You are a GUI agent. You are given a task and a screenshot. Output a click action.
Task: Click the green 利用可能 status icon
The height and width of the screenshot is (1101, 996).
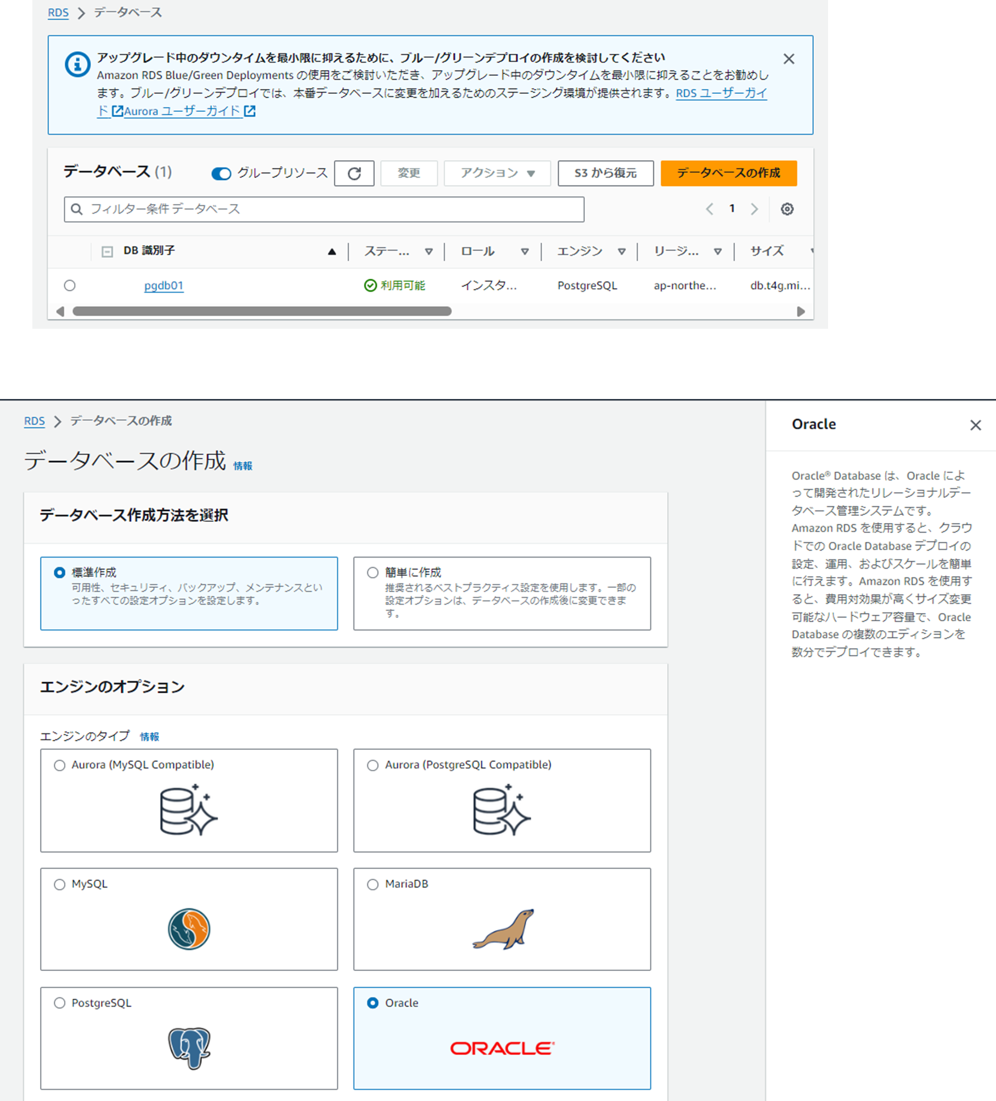point(370,285)
